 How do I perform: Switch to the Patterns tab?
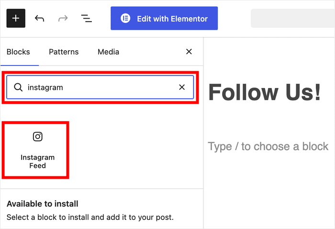64,52
